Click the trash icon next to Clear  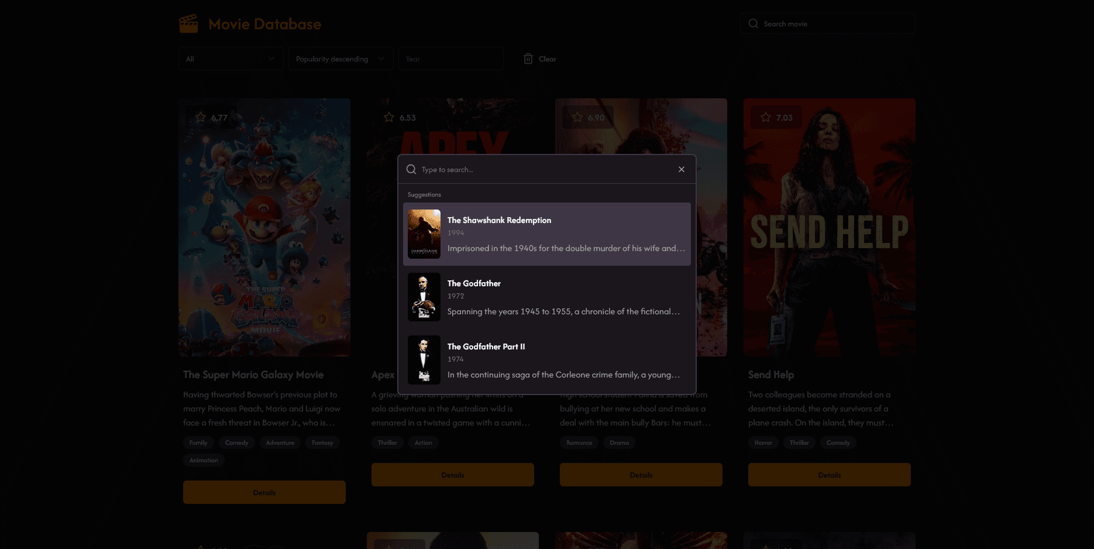(528, 59)
